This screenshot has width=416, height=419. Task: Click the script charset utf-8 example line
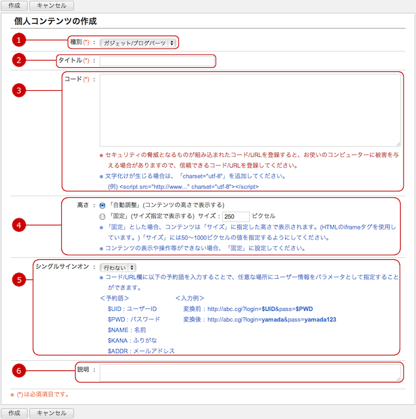(183, 187)
